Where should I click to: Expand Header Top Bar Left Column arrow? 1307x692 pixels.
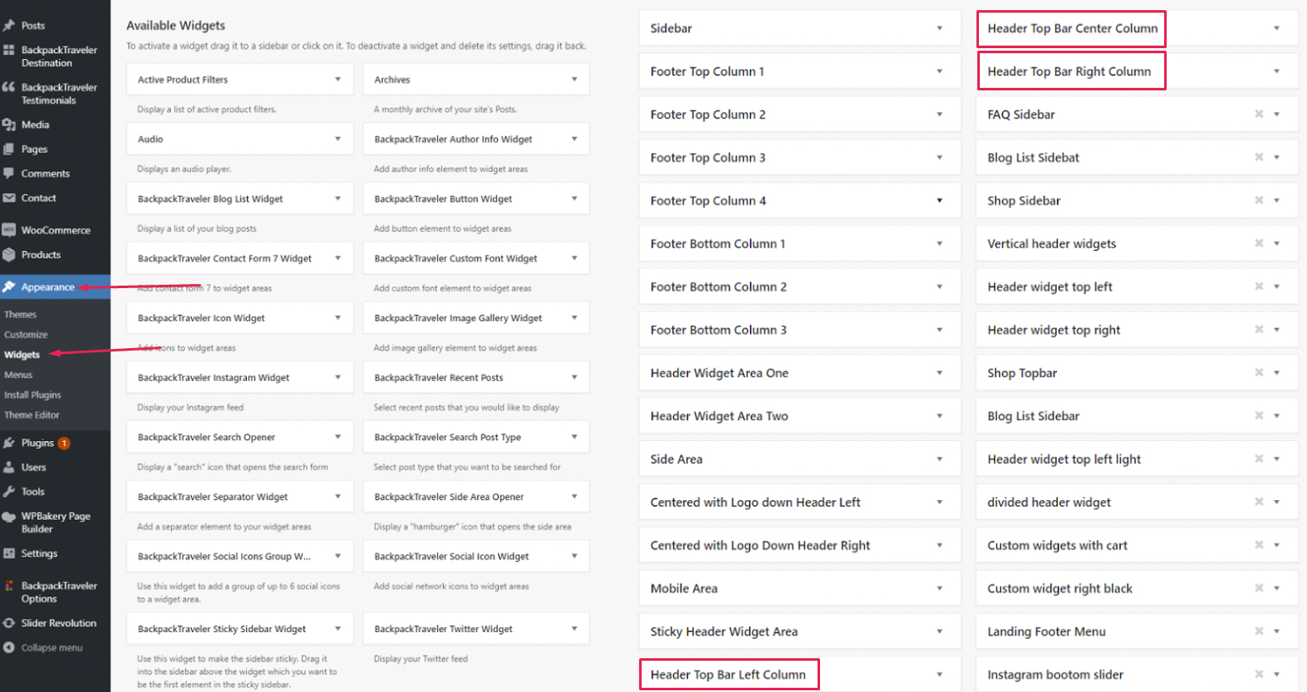click(939, 674)
